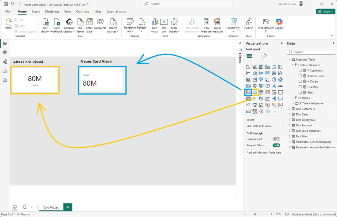
Task: Insert a Text box from the ribbon
Action: (164, 22)
